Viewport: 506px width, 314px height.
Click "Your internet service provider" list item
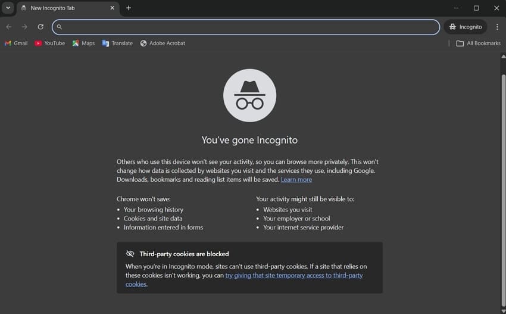coord(304,228)
